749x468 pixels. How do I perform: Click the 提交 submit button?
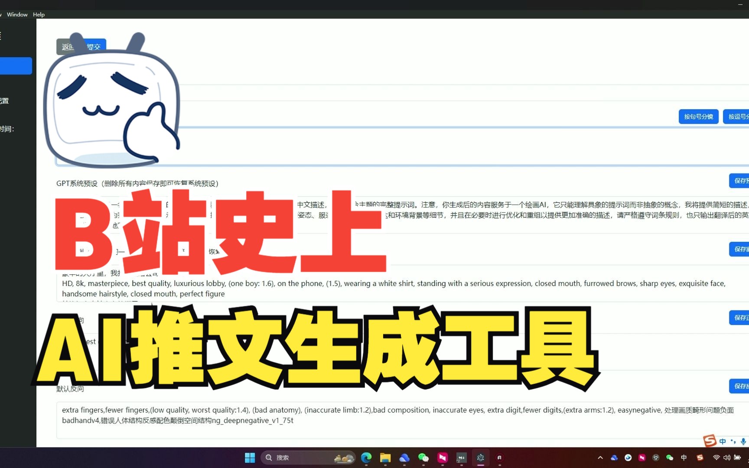[94, 46]
